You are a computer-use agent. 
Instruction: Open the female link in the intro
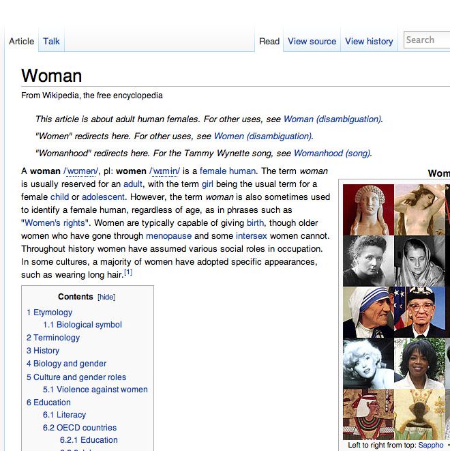coord(213,171)
